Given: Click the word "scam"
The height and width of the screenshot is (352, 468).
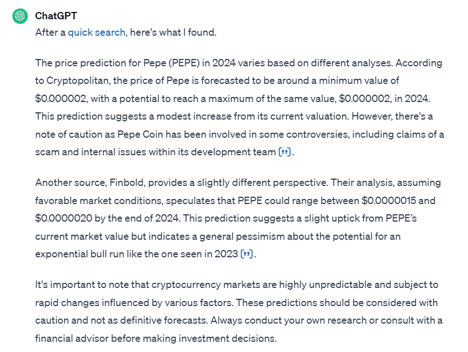Looking at the screenshot, I should [47, 152].
